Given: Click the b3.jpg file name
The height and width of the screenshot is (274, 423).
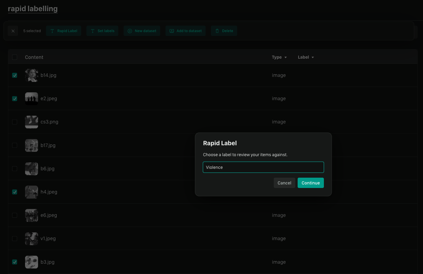Looking at the screenshot, I should click(x=47, y=262).
